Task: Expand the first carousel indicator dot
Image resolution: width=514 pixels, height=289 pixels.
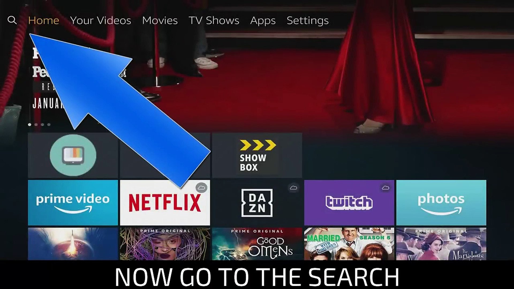Action: pos(30,124)
